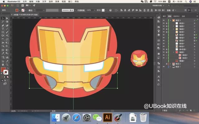The height and width of the screenshot is (124, 199).
Task: Click the target circle for 图层 3
Action: pos(195,20)
